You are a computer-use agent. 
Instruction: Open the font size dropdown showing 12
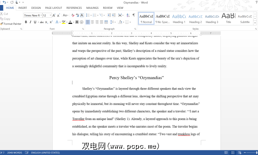pyautogui.click(x=50, y=15)
